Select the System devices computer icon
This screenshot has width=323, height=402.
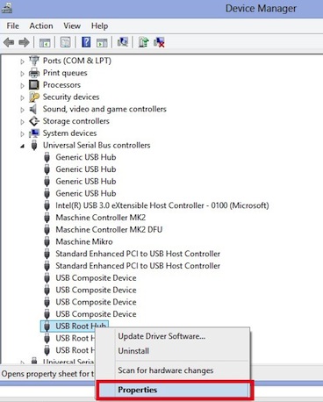(x=34, y=133)
